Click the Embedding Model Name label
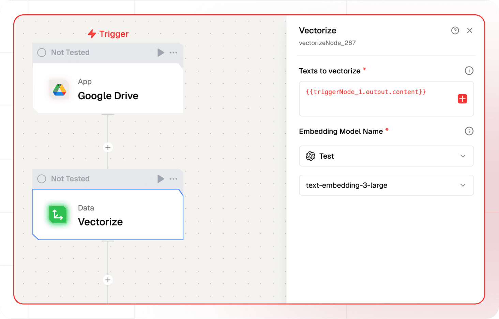Viewport: 499px width, 319px height. 341,131
